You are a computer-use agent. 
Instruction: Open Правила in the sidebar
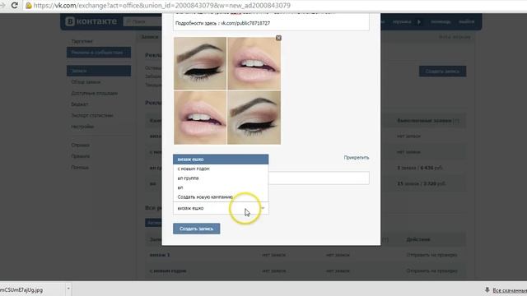coord(81,156)
